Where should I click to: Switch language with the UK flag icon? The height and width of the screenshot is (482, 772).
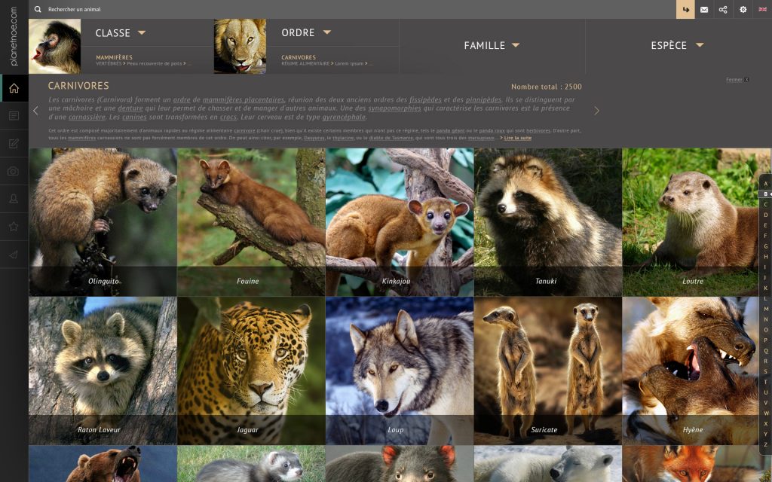pyautogui.click(x=762, y=9)
